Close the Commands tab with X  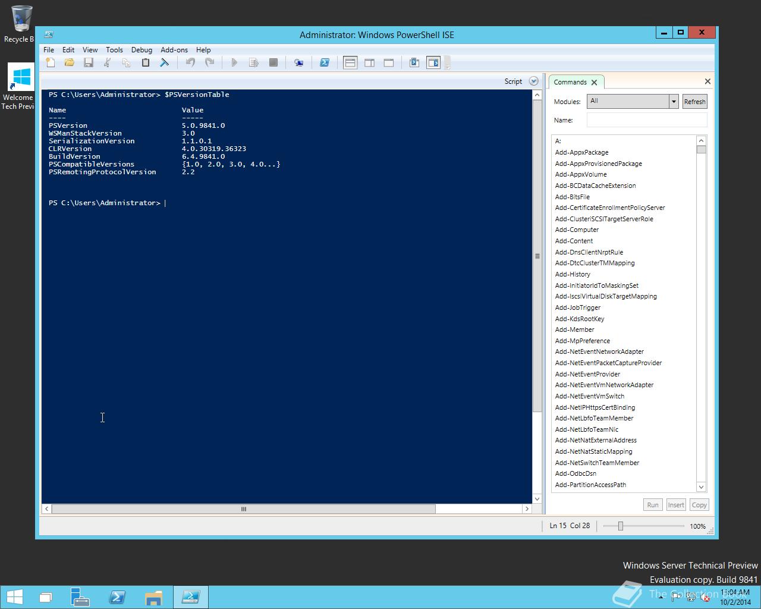tap(594, 83)
